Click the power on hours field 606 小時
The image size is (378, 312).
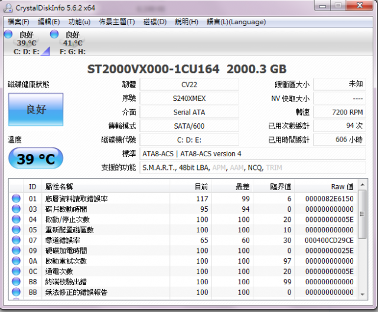click(340, 140)
